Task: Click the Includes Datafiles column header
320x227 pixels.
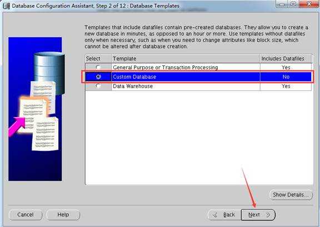Action: pos(286,58)
